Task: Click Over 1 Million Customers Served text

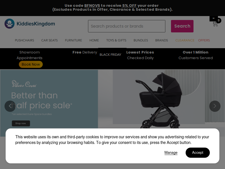Action: coord(195,55)
